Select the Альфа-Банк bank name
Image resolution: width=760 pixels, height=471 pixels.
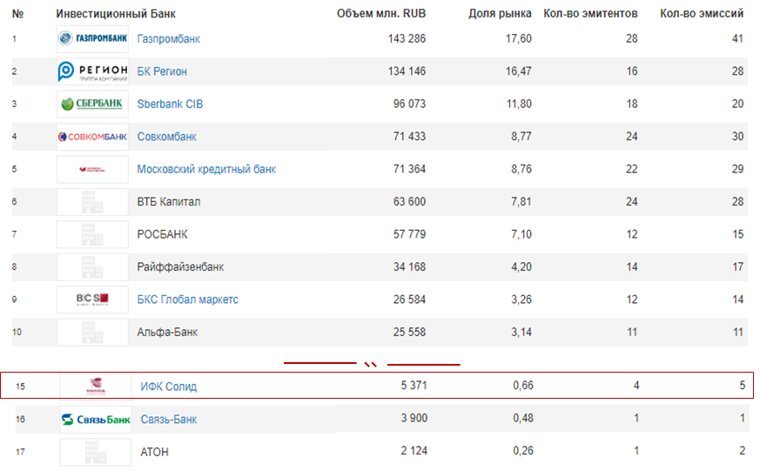point(167,332)
